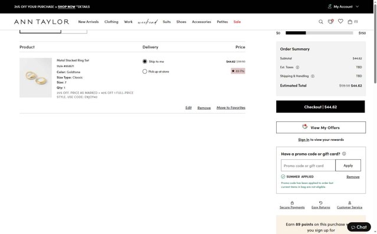
Task: Click the View My Offers button
Action: coord(321,127)
